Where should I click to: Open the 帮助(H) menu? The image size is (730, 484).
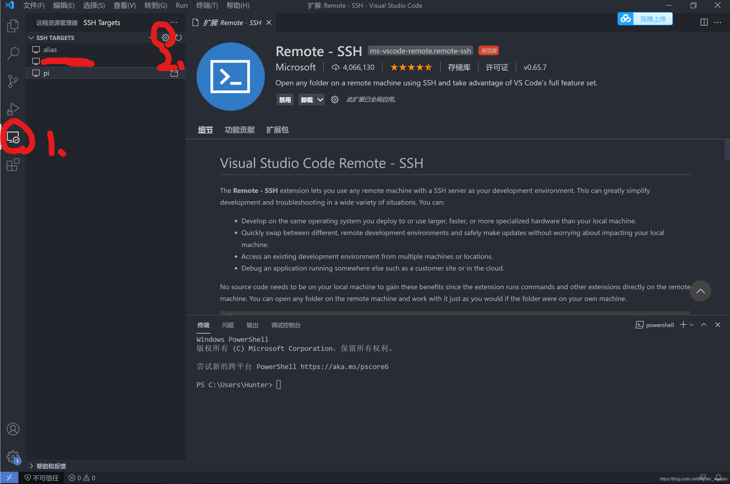coord(238,6)
